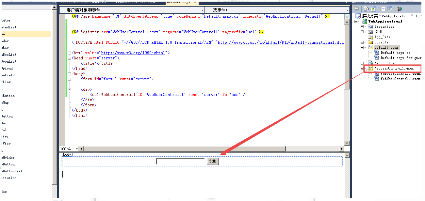
Task: Expand the Properties node
Action: pyautogui.click(x=362, y=26)
